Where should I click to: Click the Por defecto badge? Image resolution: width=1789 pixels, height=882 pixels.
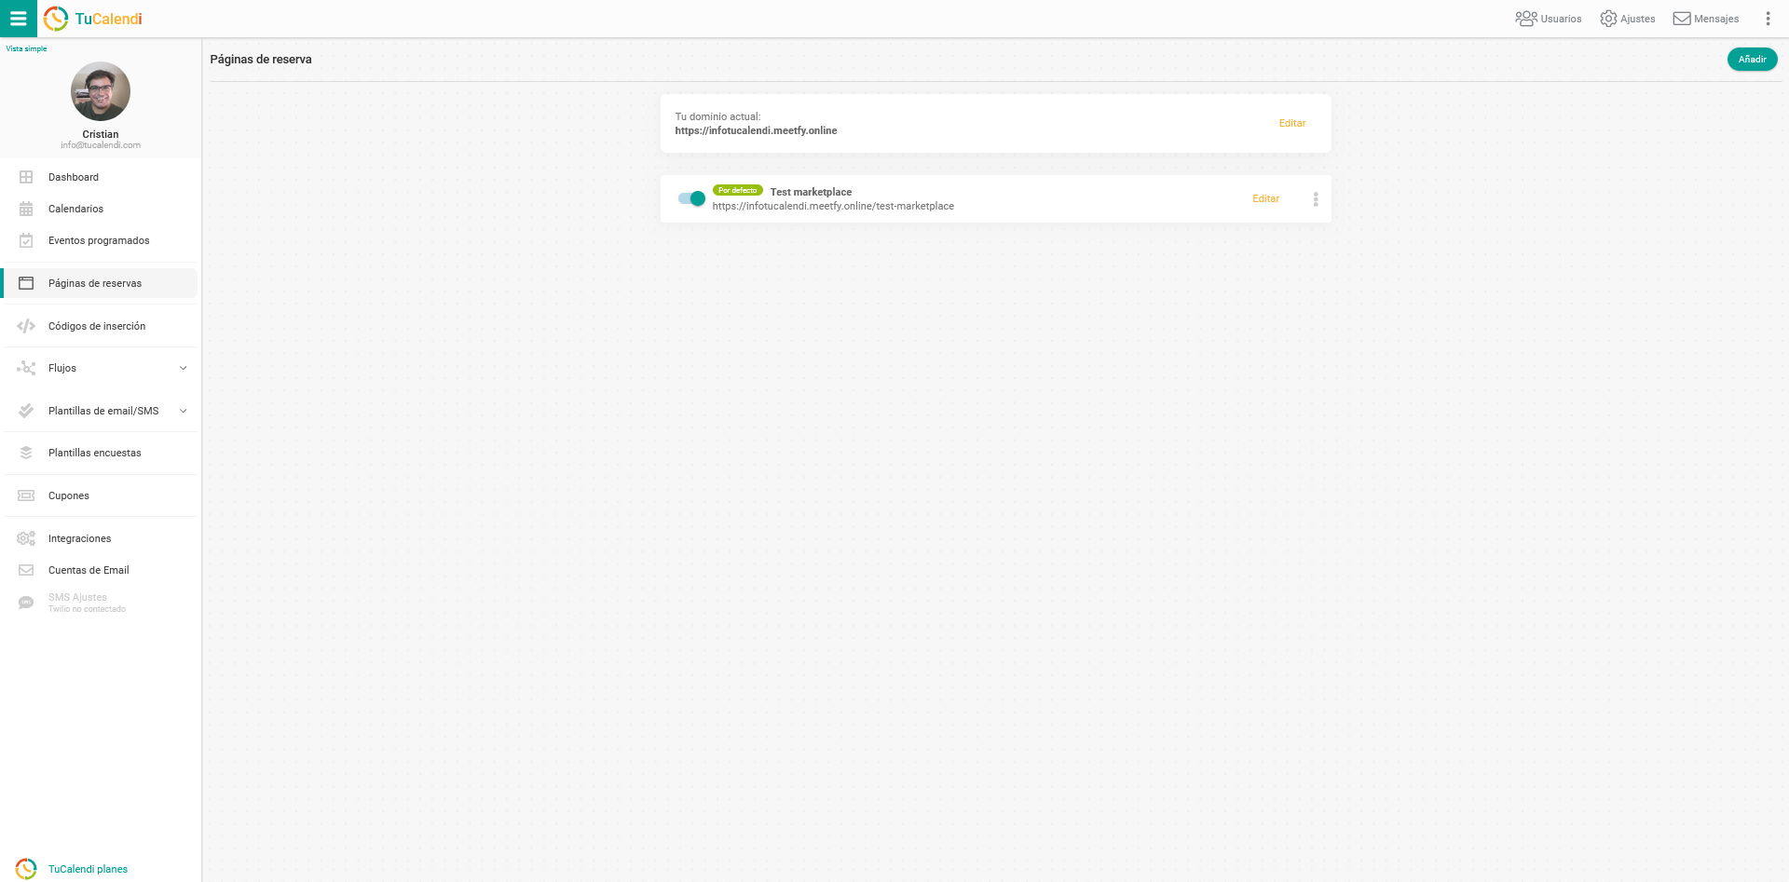point(737,190)
